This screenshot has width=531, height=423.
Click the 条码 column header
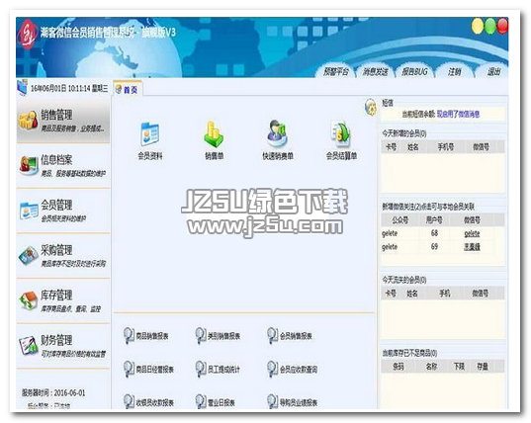click(398, 367)
